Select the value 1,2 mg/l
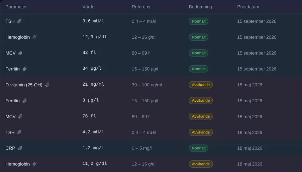This screenshot has width=302, height=172. tap(93, 148)
